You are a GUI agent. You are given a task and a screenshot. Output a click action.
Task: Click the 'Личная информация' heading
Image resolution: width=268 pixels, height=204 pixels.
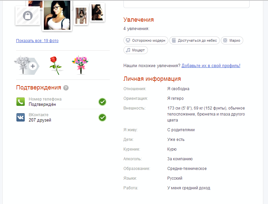pyautogui.click(x=152, y=79)
